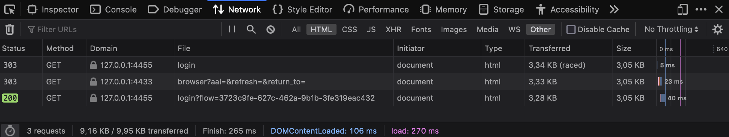Image resolution: width=729 pixels, height=137 pixels.
Task: Switch to the Performance tab
Action: pos(376,9)
